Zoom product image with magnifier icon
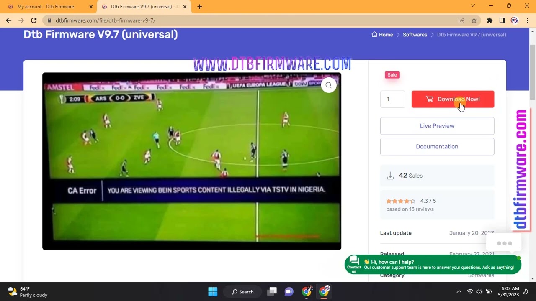The height and width of the screenshot is (301, 536). (329, 85)
